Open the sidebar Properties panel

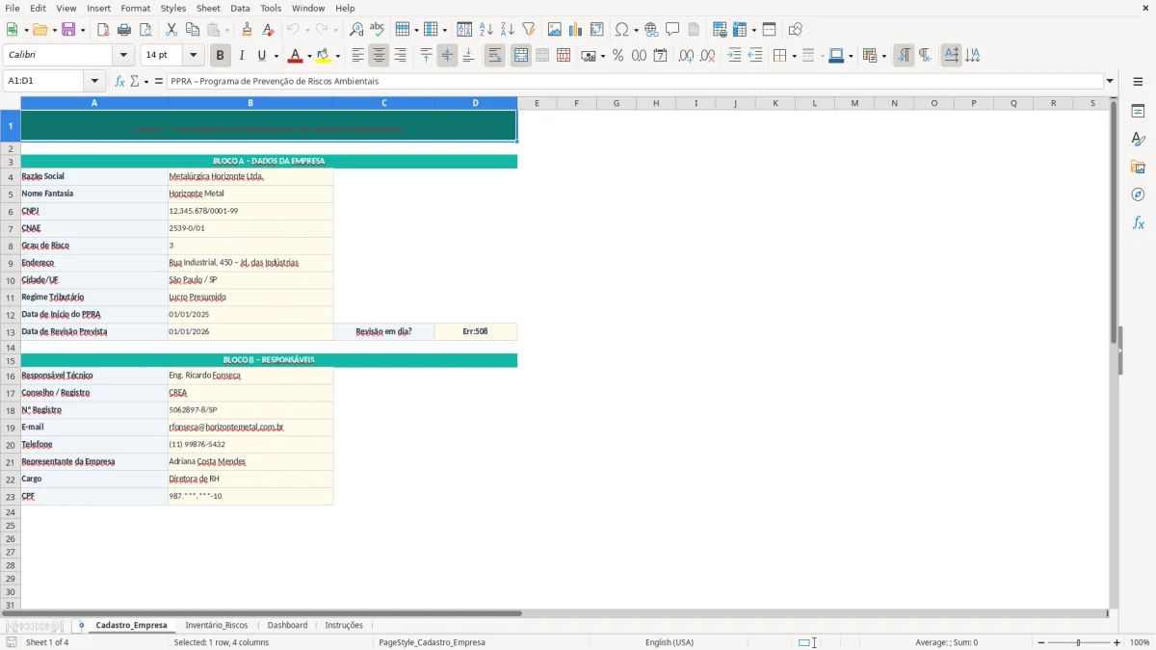(x=1138, y=112)
